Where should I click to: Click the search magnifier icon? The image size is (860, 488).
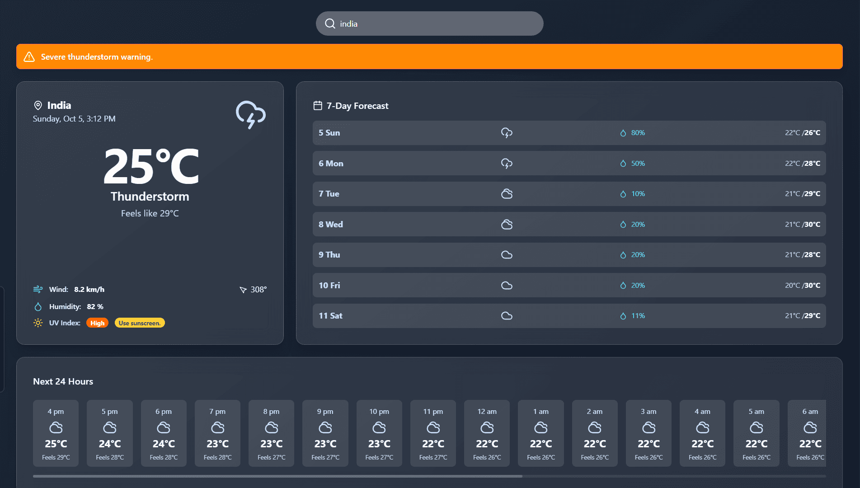(330, 23)
